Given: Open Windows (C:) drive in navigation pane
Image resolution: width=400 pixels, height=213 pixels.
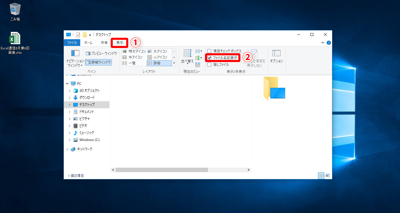Looking at the screenshot, I should pyautogui.click(x=86, y=140).
